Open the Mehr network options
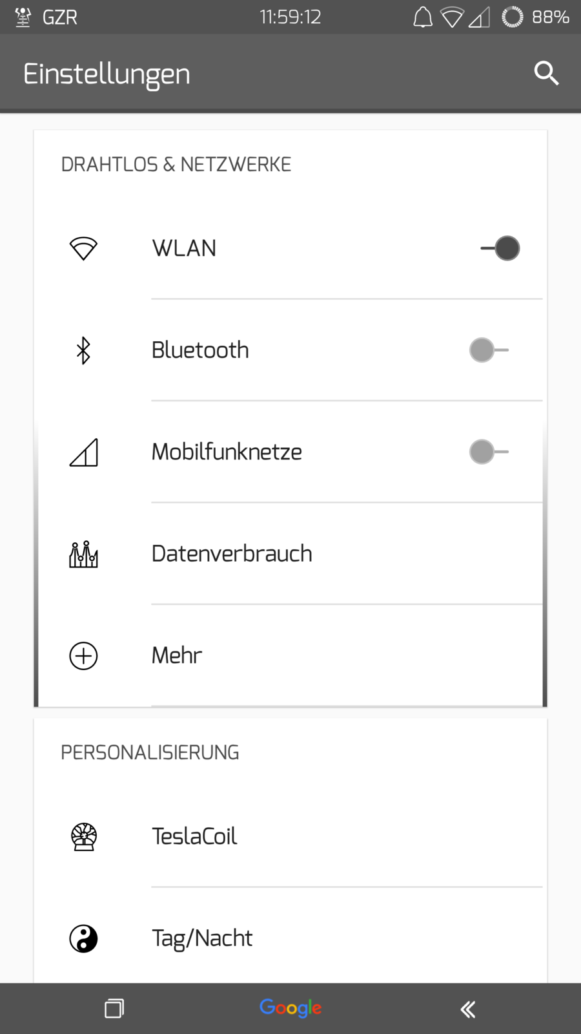Viewport: 581px width, 1034px height. pos(177,655)
